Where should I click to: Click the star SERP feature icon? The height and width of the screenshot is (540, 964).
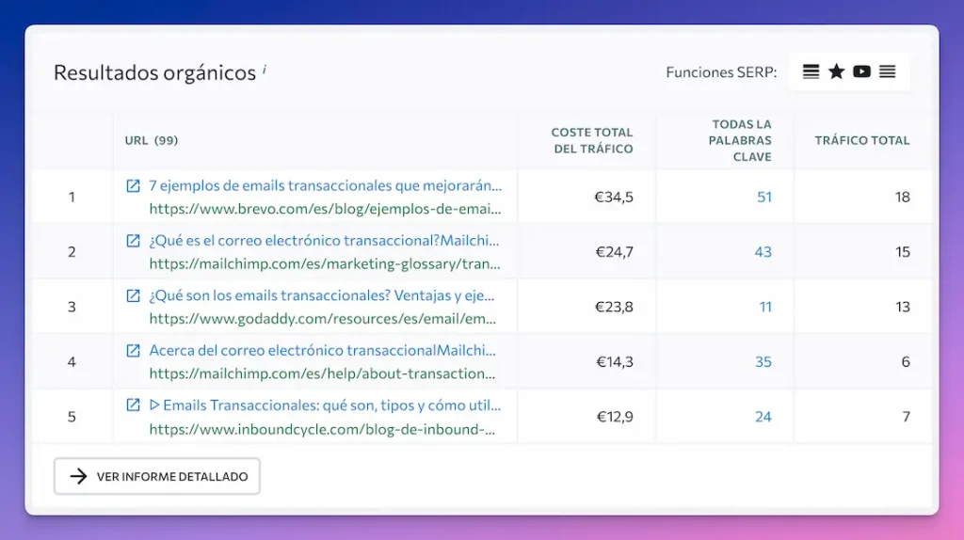836,71
